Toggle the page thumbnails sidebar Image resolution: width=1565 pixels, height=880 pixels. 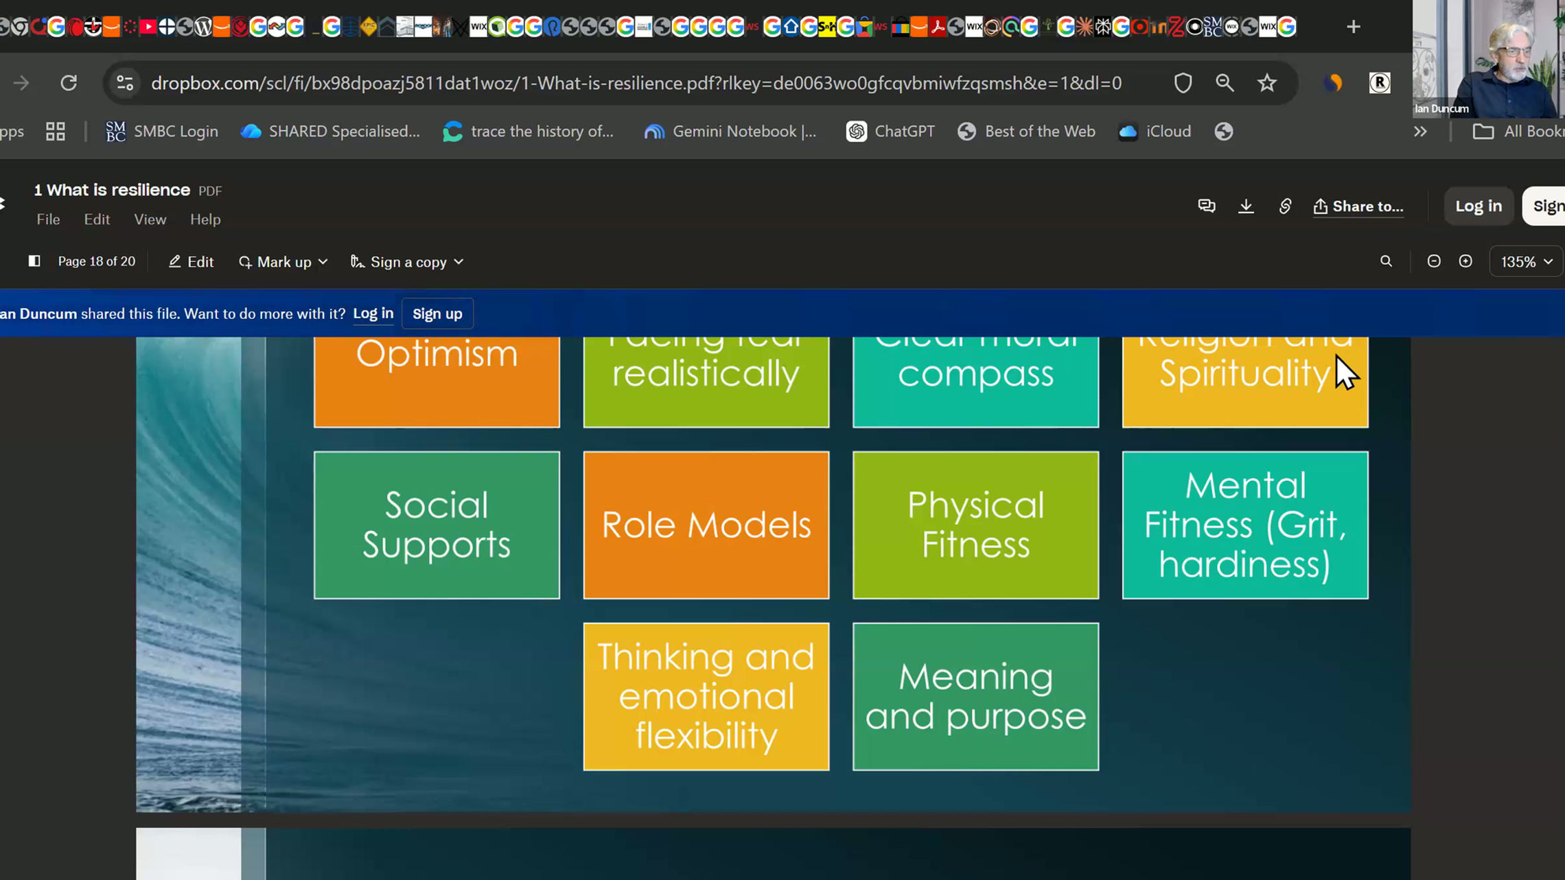pos(34,261)
